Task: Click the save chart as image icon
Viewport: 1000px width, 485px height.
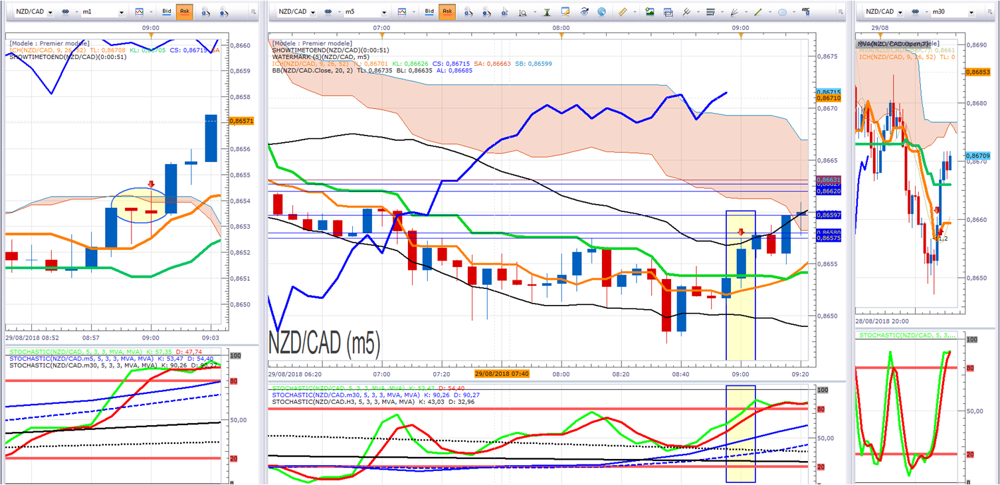Action: click(x=650, y=11)
